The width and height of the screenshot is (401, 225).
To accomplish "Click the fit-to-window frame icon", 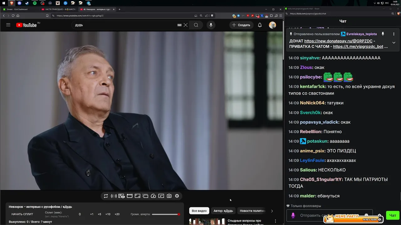I will point(138,196).
